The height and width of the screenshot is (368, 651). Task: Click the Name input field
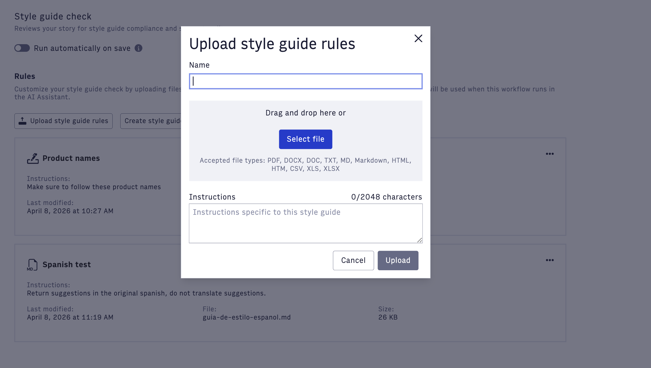(305, 81)
